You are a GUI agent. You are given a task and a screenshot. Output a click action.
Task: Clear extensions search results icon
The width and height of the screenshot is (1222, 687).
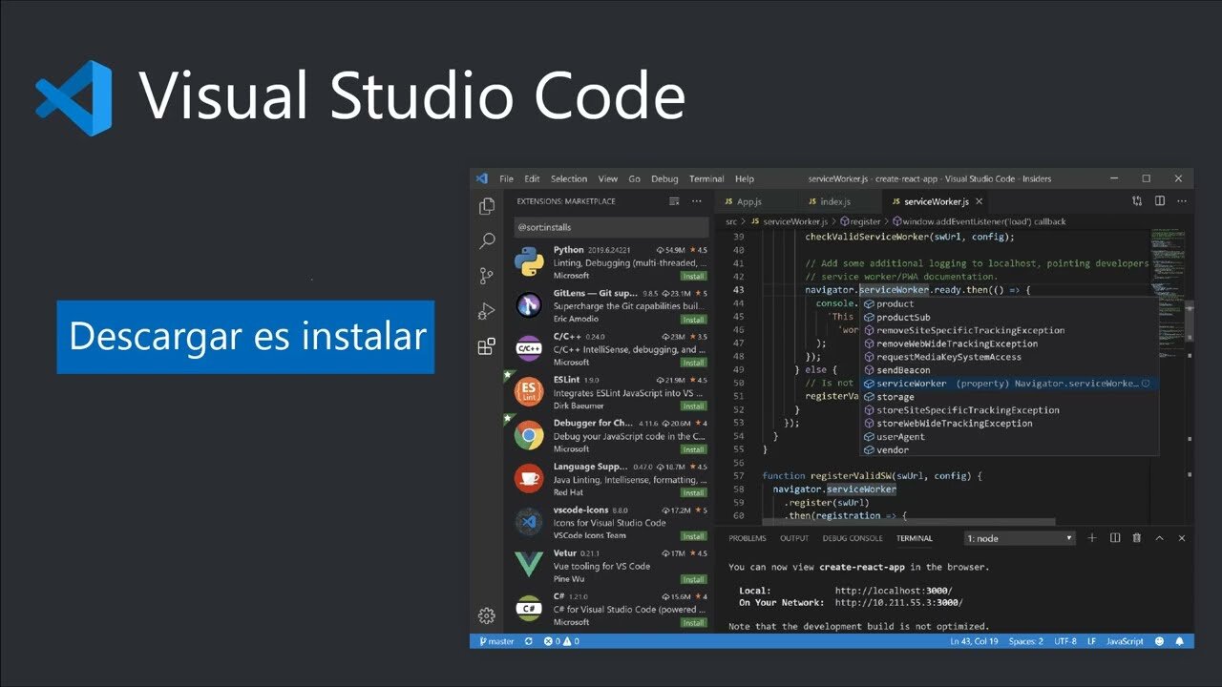(x=674, y=201)
